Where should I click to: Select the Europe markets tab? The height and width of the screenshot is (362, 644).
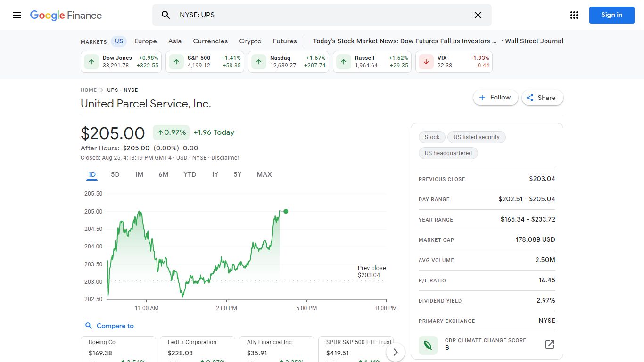(x=146, y=41)
